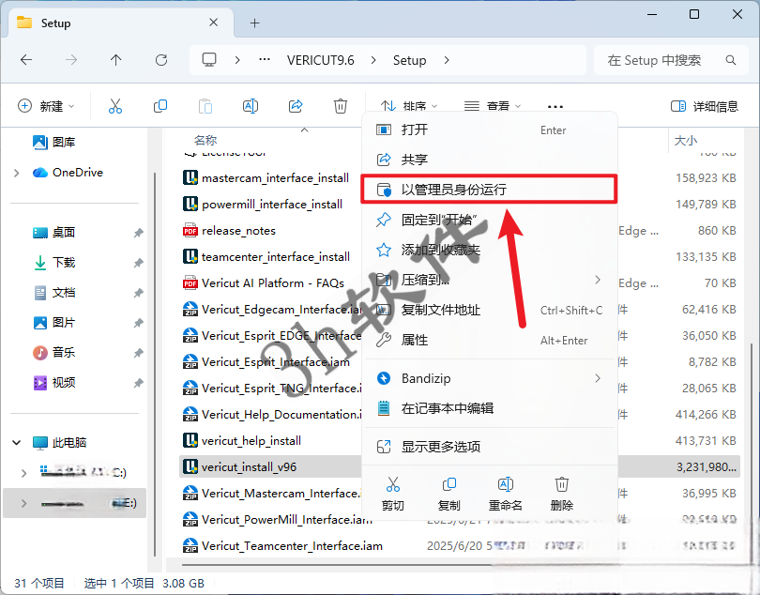The height and width of the screenshot is (595, 760).
Task: Close the Setup tab
Action: tap(213, 23)
